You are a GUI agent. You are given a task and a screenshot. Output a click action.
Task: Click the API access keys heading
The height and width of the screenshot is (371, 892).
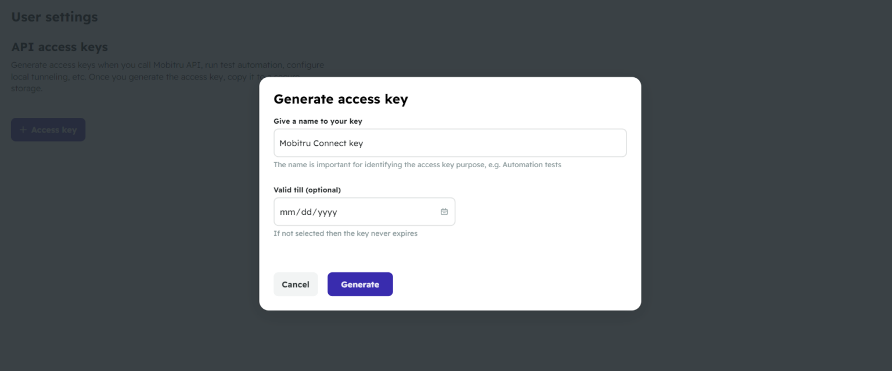click(x=59, y=46)
